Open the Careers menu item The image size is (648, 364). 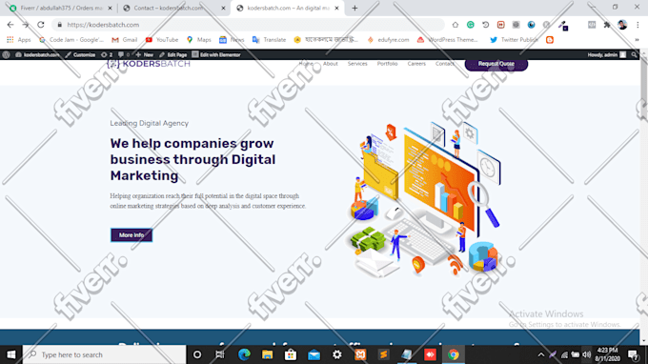pyautogui.click(x=416, y=64)
